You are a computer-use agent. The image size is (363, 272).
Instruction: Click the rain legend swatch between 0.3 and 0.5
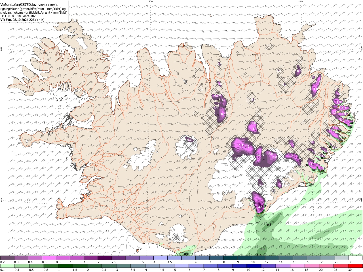(22, 266)
